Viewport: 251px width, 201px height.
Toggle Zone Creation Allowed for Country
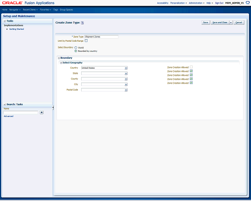tap(191, 67)
